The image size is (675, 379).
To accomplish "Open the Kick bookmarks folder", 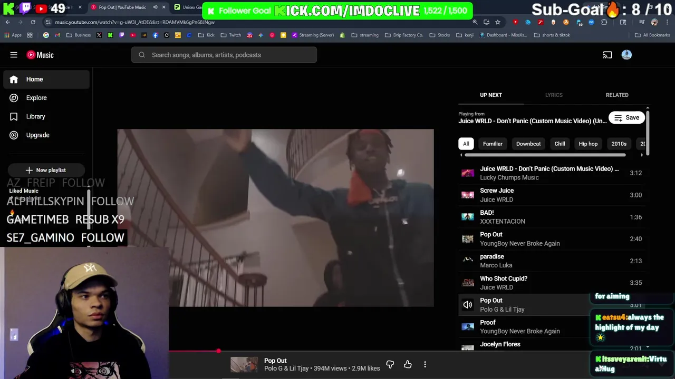I will point(206,35).
